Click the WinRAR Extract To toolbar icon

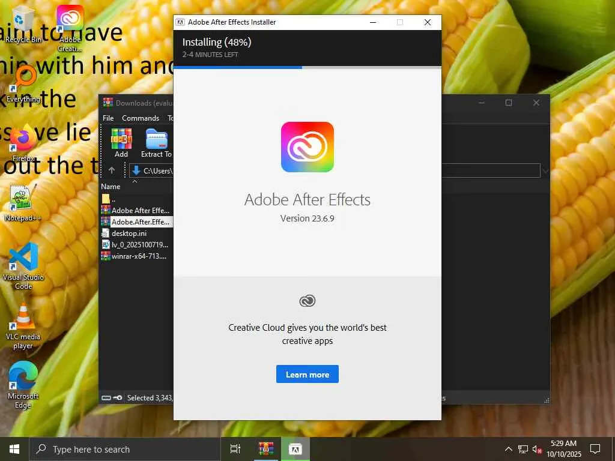(x=157, y=143)
